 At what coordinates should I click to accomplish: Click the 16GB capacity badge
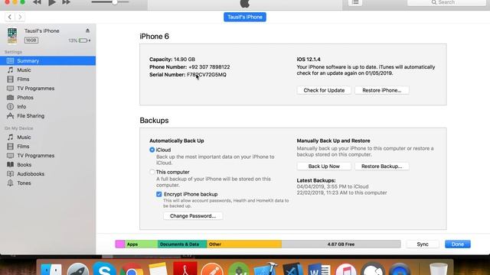(31, 40)
